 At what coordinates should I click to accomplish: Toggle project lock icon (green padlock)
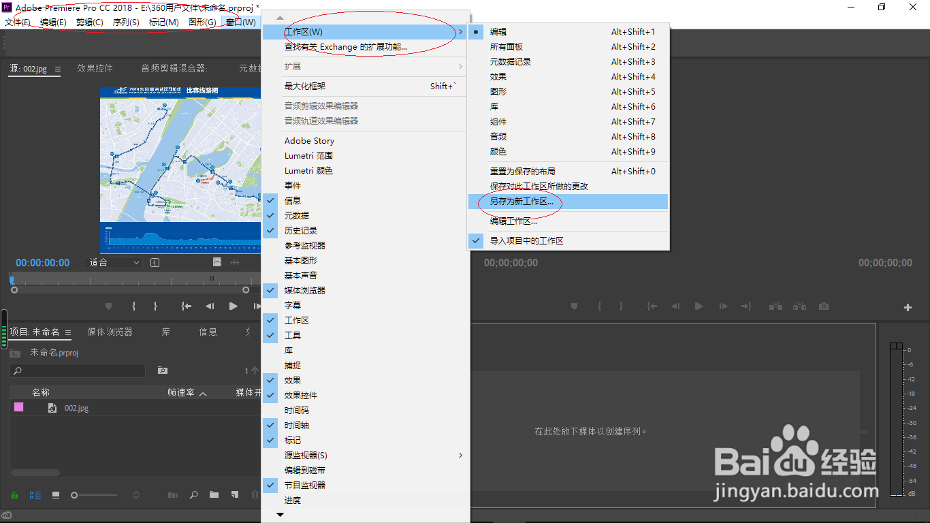tap(14, 495)
